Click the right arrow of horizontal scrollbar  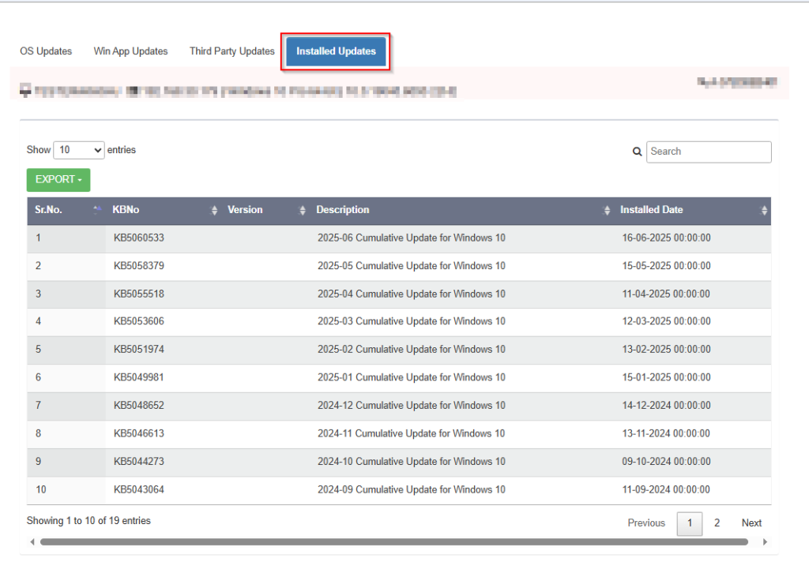point(765,542)
